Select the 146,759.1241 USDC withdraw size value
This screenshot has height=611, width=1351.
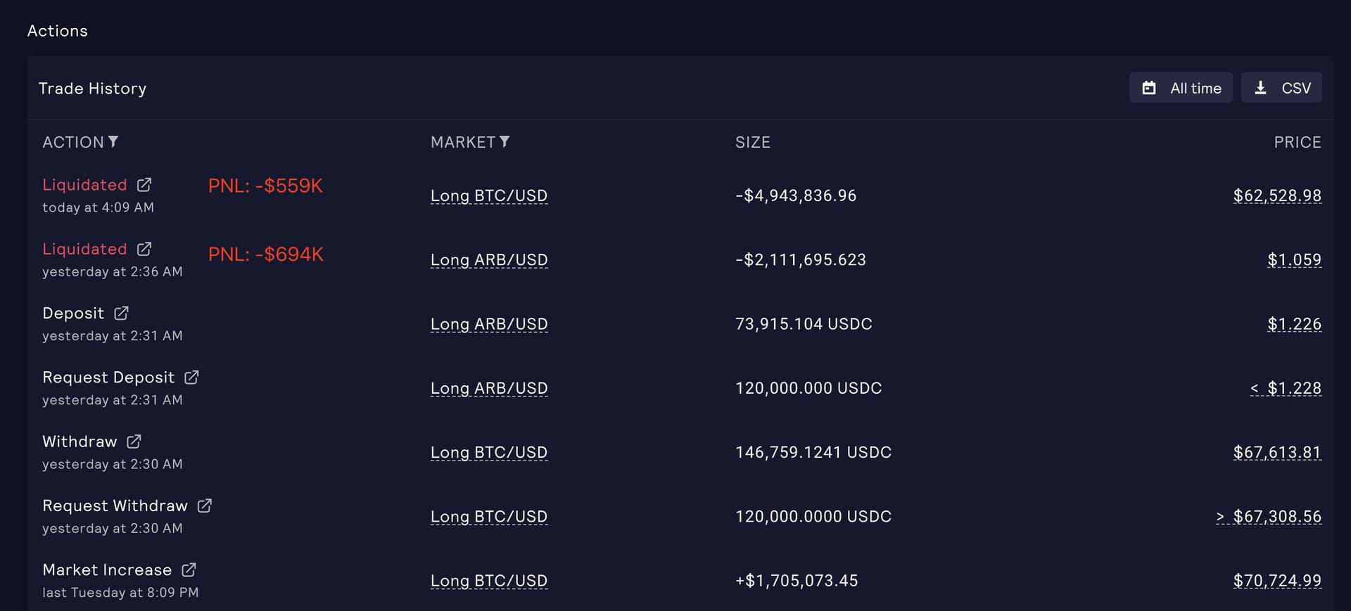pos(813,452)
